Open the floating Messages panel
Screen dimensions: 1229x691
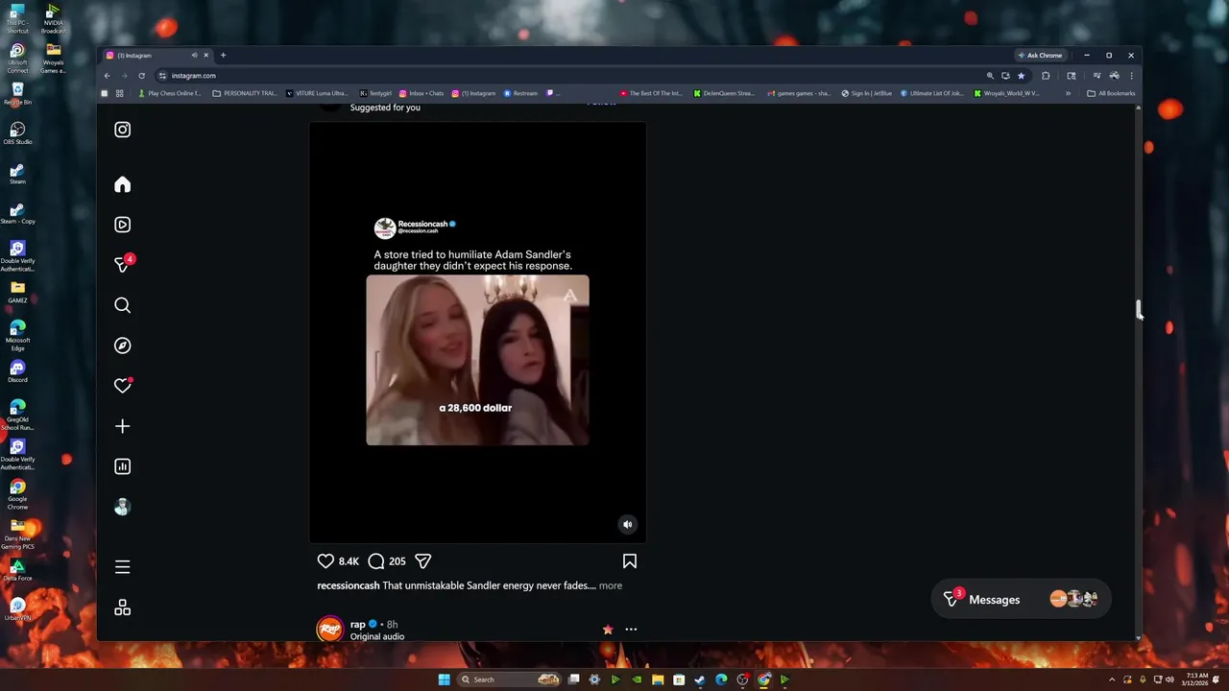coord(1021,599)
